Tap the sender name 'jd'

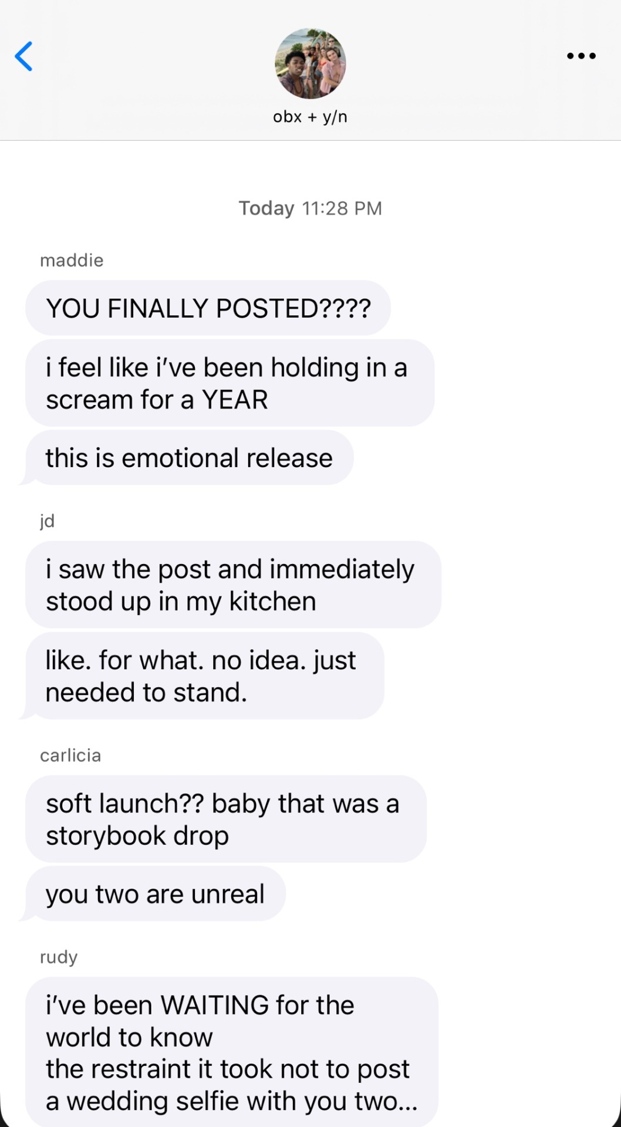pos(48,521)
